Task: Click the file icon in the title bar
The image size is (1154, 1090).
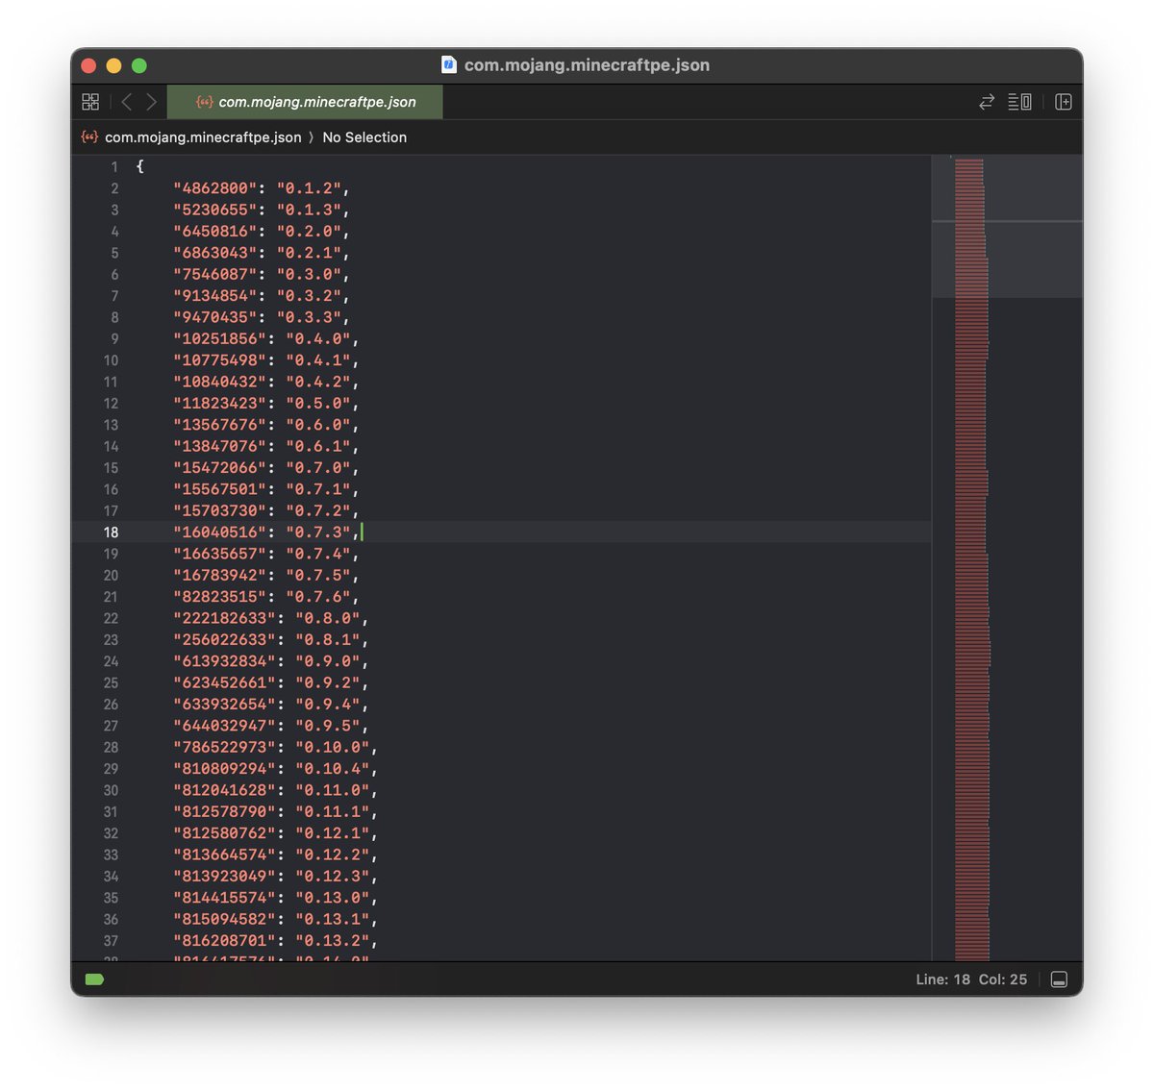Action: point(449,64)
